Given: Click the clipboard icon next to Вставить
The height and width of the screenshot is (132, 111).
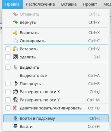Looking at the screenshot, I should pyautogui.click(x=15, y=49).
